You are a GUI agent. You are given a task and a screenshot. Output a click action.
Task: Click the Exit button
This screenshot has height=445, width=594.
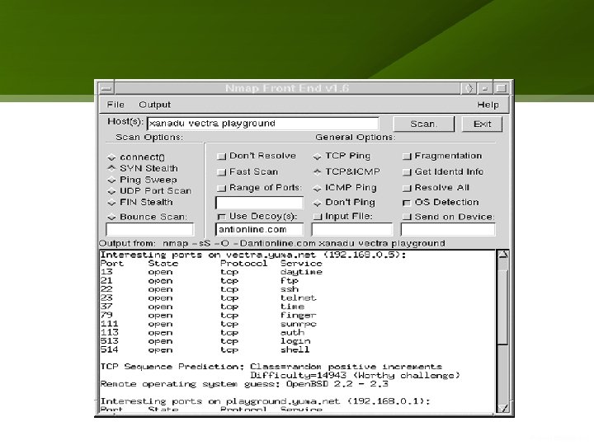[x=482, y=124]
